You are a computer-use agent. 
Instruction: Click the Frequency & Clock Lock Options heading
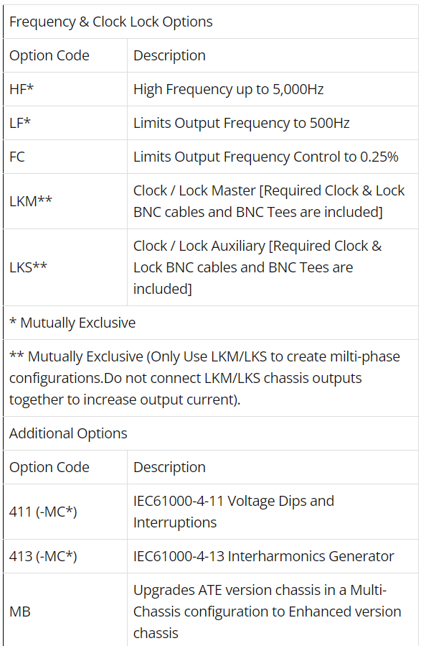[111, 22]
